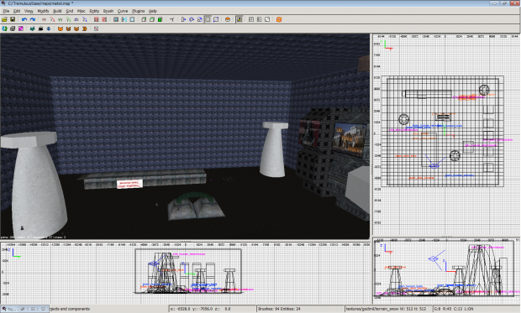Viewport: 521px width, 313px height.
Task: Click the blue square outline icon
Action: coord(132,19)
